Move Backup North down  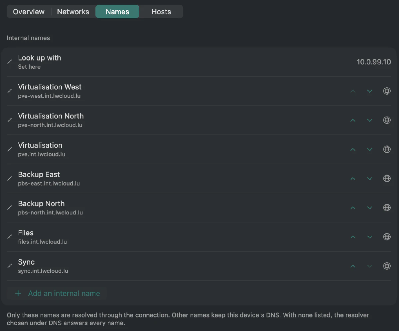[370, 208]
